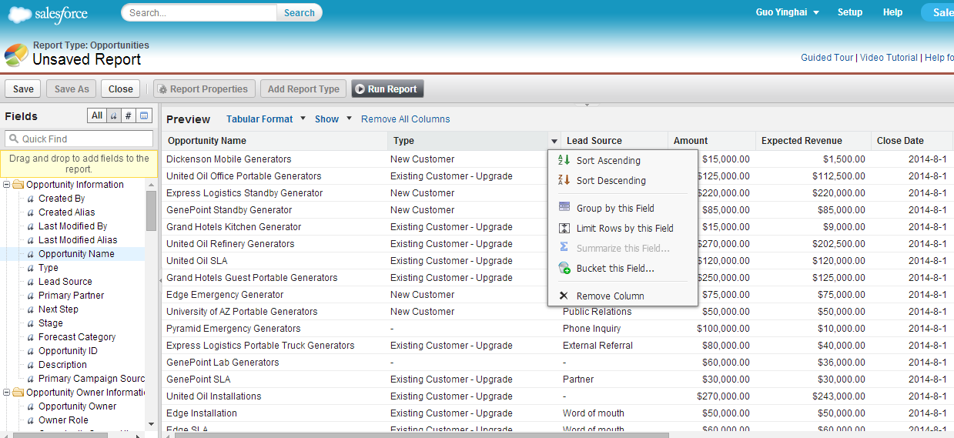Click the Fields tree scroll up arrow
The width and height of the screenshot is (954, 438).
pos(151,183)
